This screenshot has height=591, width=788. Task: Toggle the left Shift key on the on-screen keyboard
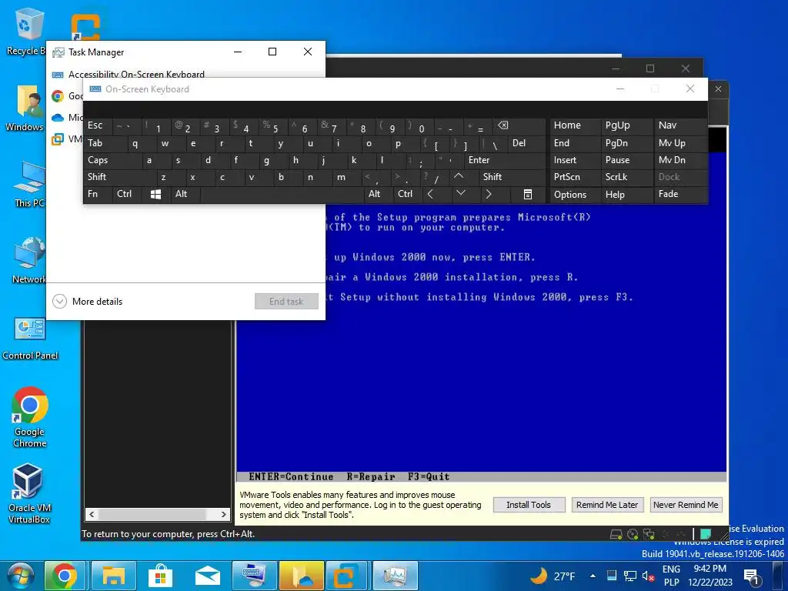[119, 177]
